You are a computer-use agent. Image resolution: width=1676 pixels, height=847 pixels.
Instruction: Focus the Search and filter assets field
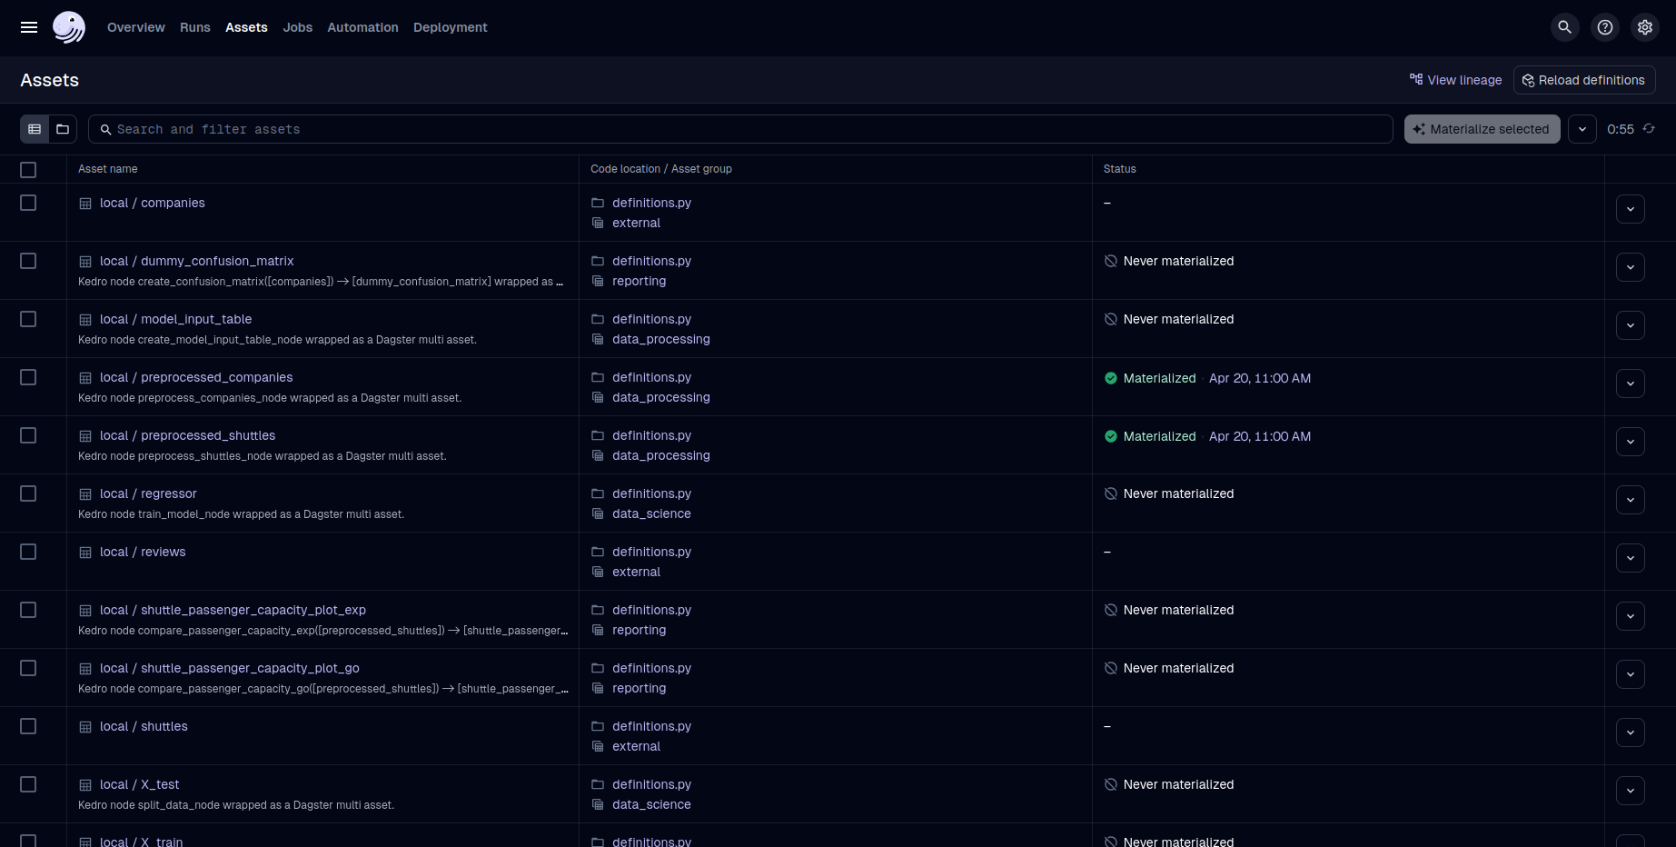click(x=740, y=129)
